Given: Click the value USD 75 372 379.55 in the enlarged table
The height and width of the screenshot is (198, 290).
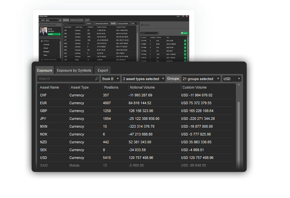Looking at the screenshot, I should [x=196, y=103].
